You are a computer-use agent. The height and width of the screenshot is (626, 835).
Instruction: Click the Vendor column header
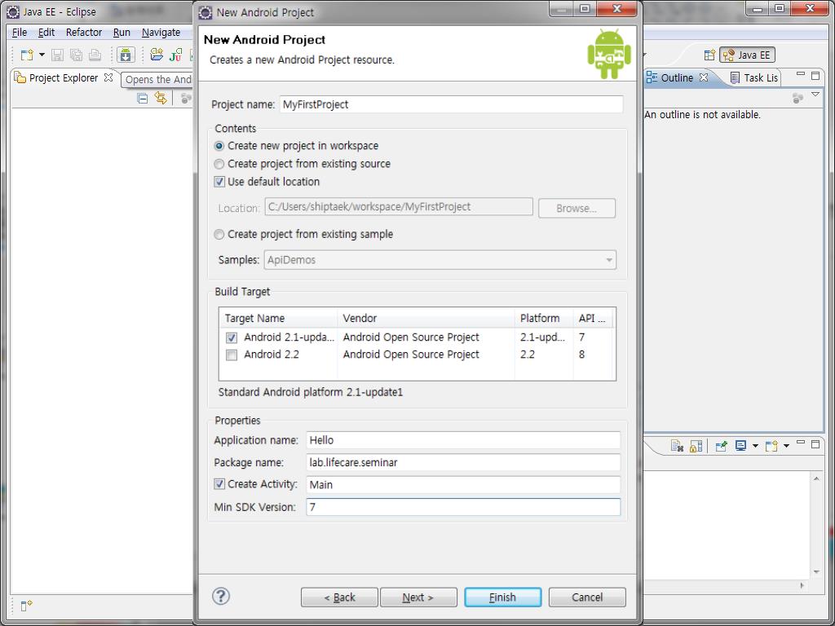pos(426,319)
